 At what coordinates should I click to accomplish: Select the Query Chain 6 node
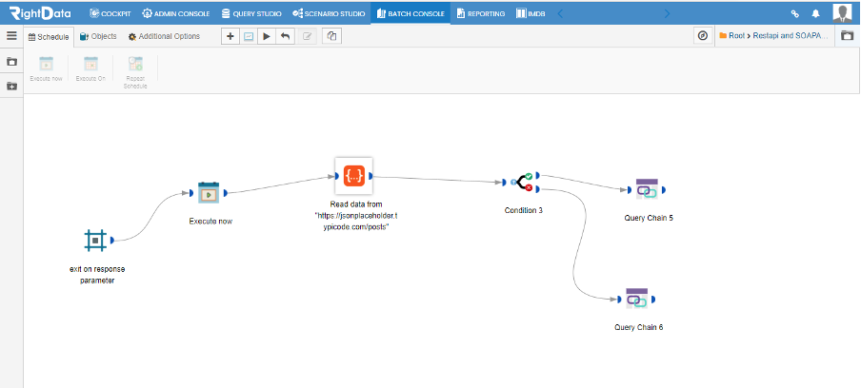636,300
